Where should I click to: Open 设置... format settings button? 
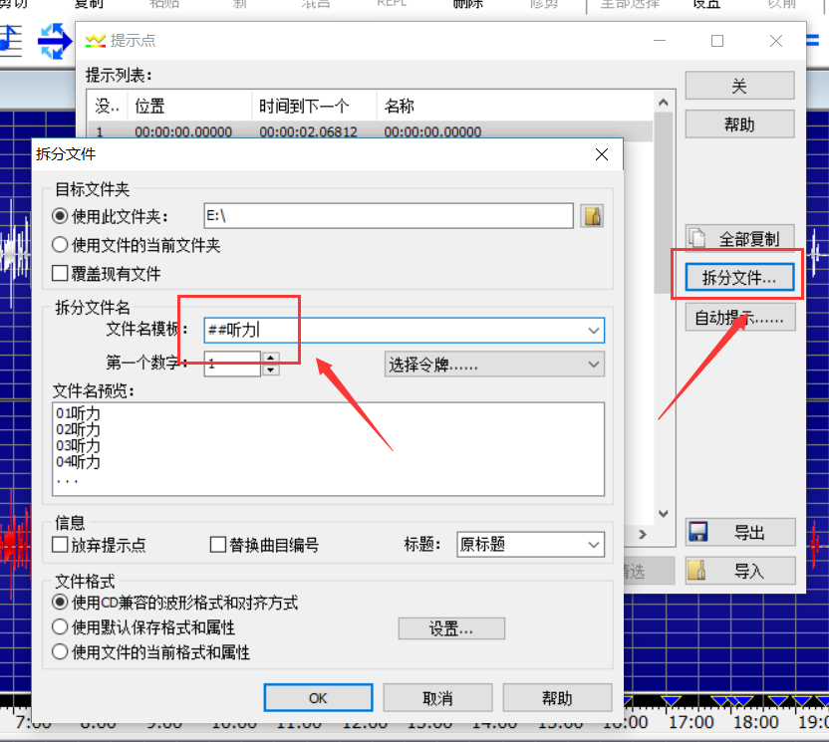pyautogui.click(x=451, y=628)
